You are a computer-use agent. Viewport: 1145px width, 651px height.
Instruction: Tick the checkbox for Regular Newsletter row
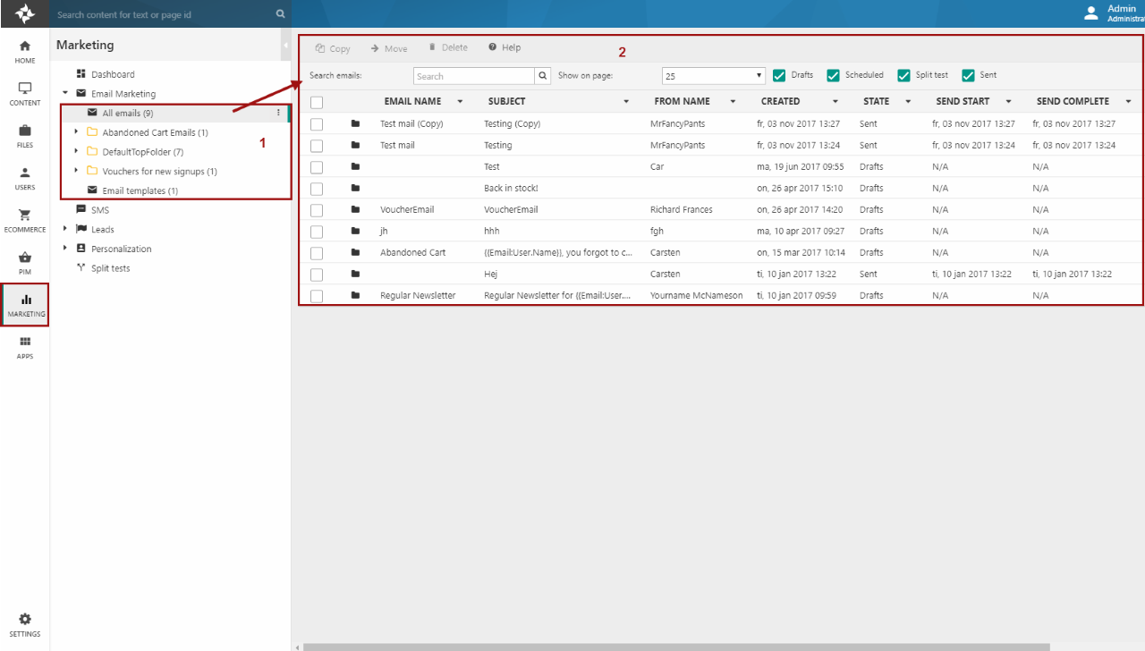(317, 296)
